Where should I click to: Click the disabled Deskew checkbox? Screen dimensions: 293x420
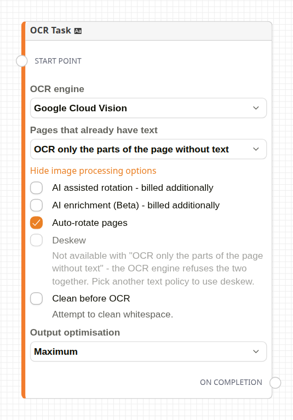(x=36, y=240)
